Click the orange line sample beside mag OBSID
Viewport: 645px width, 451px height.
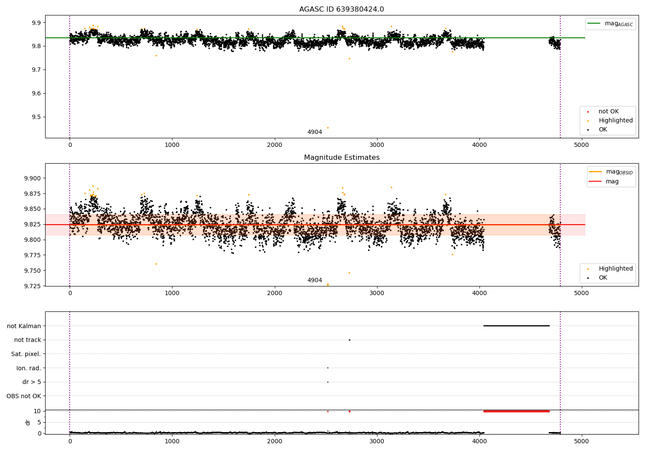tap(595, 172)
